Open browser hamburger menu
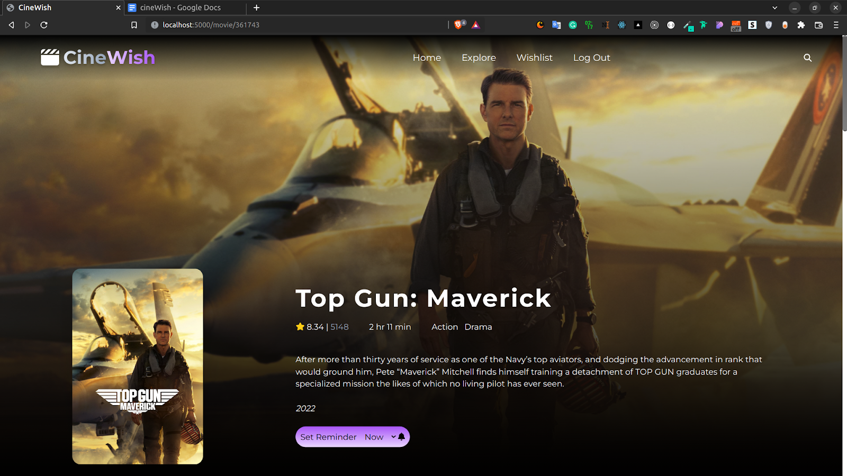The width and height of the screenshot is (847, 476). coord(836,25)
